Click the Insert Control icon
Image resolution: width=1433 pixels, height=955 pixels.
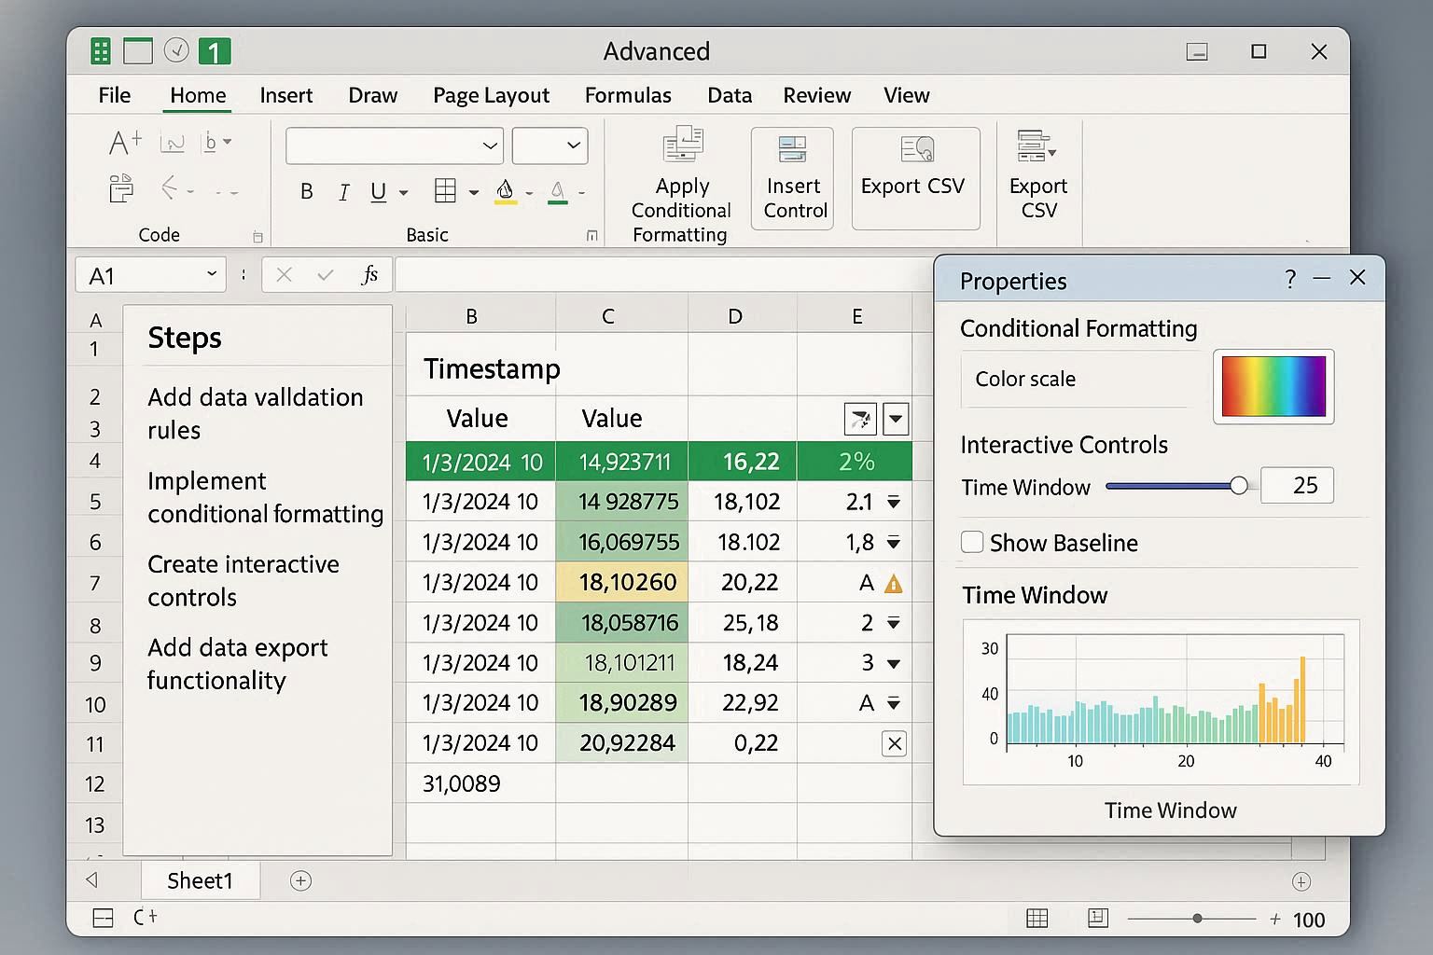[x=792, y=177]
